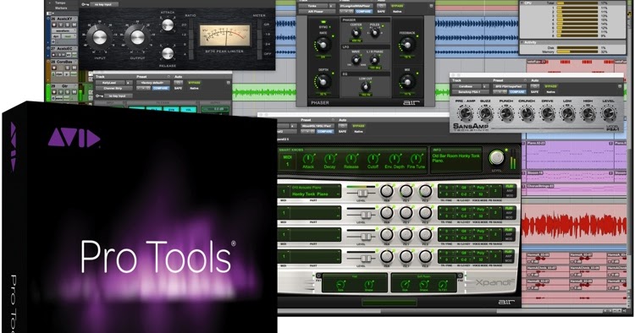635x333 pixels.
Task: Bypass the Channel Strip plugin
Action: pos(195,83)
